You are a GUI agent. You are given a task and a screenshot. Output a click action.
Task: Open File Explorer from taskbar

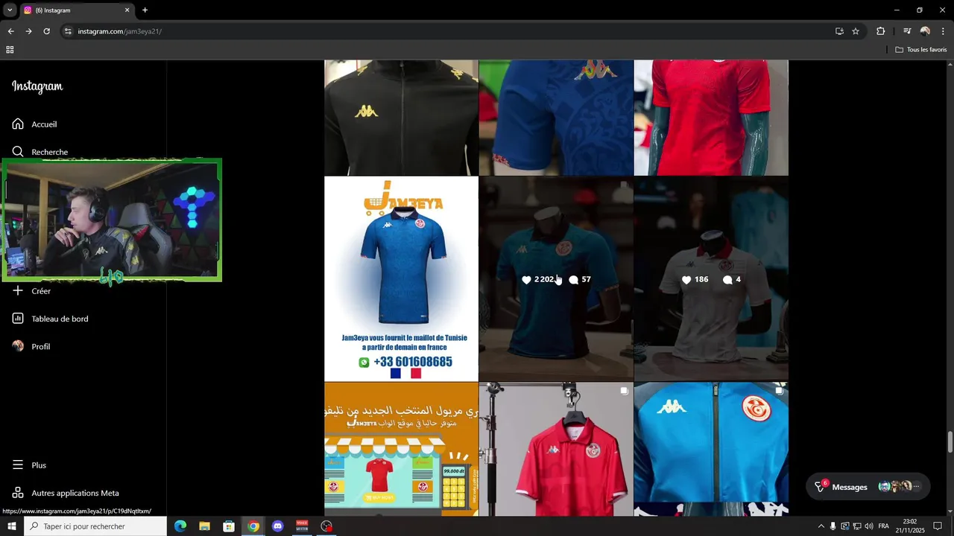[x=204, y=526]
